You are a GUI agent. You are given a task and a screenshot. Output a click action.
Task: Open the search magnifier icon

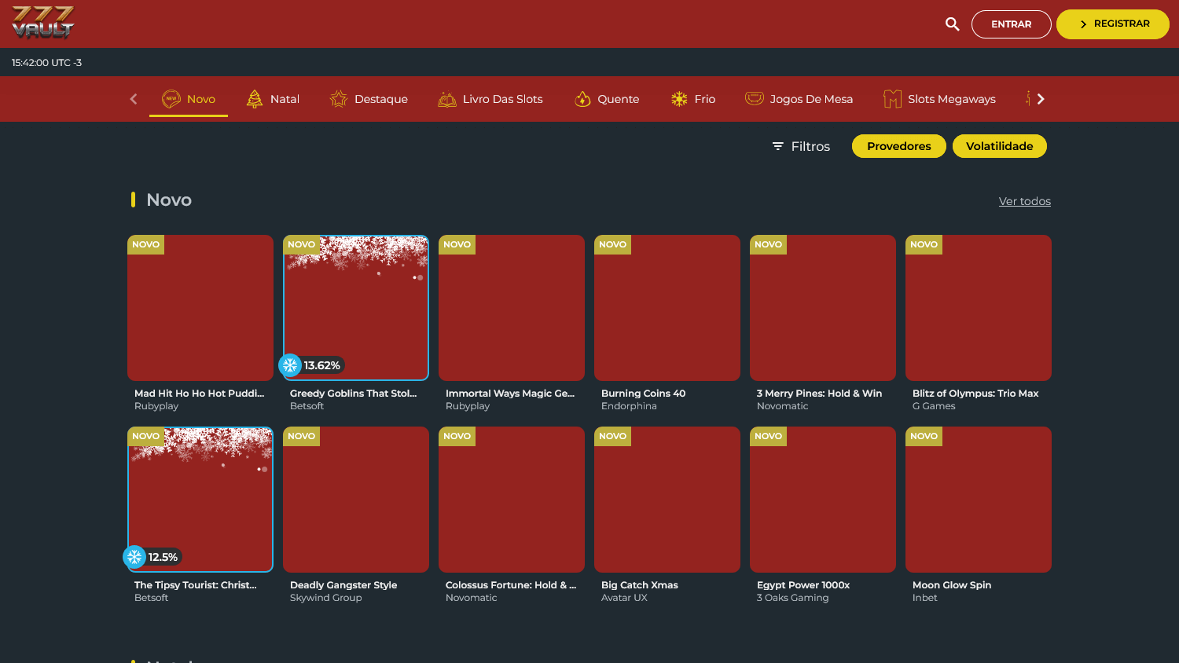coord(951,24)
